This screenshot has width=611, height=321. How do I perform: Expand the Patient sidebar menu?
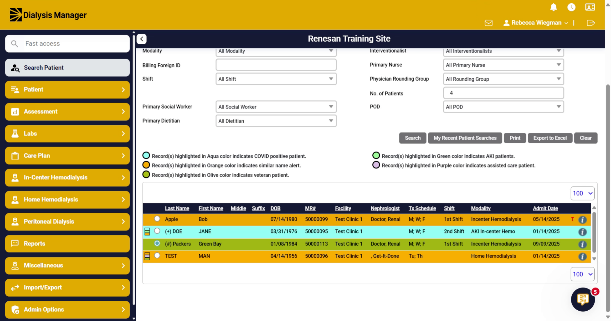pyautogui.click(x=67, y=90)
